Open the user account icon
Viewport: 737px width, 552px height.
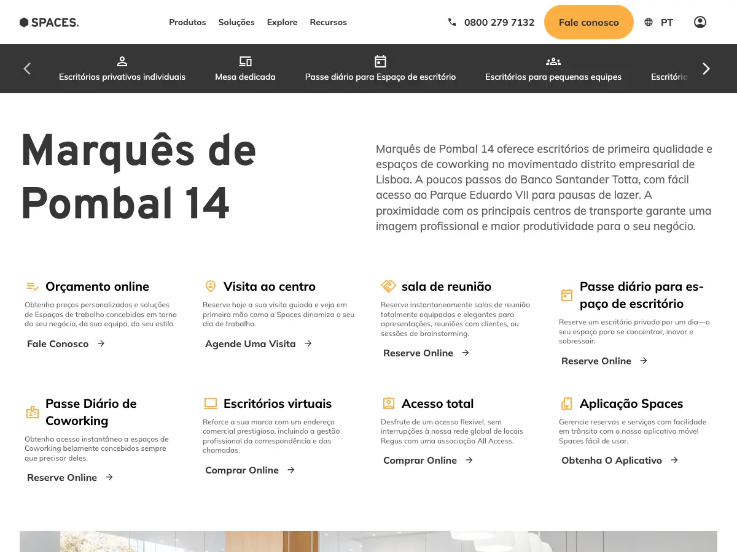pos(700,22)
